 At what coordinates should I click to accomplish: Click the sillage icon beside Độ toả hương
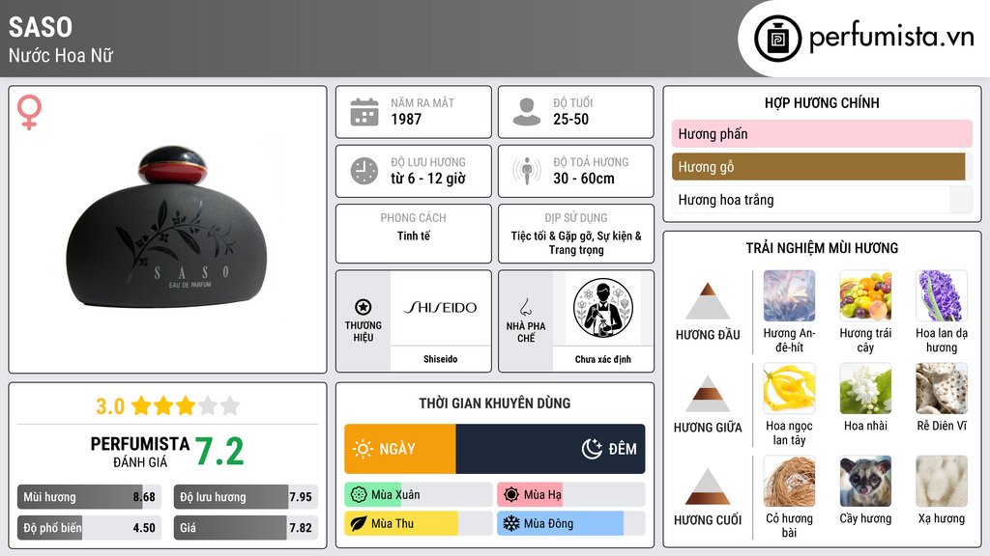pos(527,171)
